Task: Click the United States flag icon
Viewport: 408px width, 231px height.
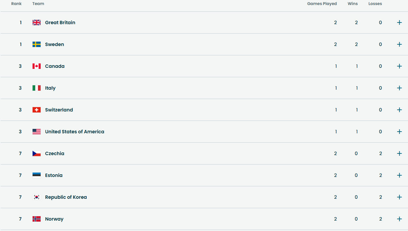Action: 37,132
